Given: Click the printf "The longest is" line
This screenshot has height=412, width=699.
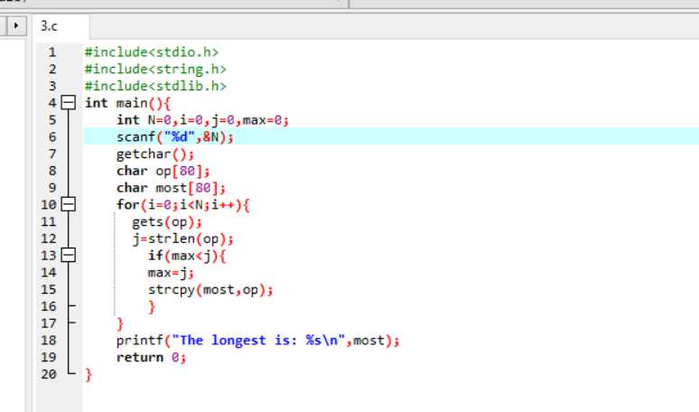Looking at the screenshot, I should [x=257, y=341].
